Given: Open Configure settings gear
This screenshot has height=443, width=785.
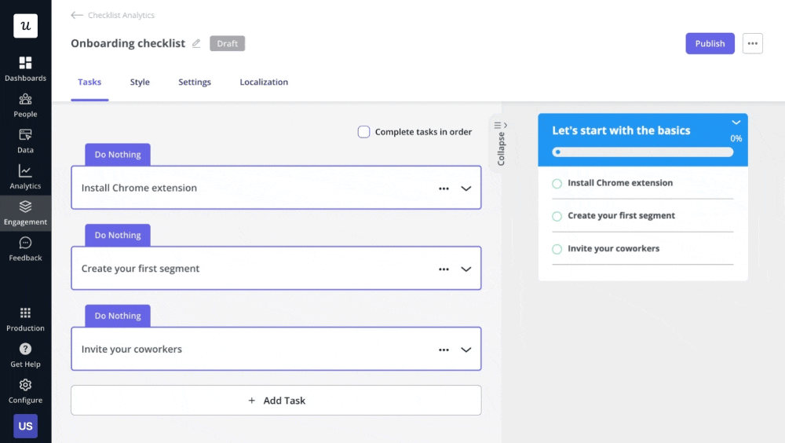Looking at the screenshot, I should pos(25,386).
